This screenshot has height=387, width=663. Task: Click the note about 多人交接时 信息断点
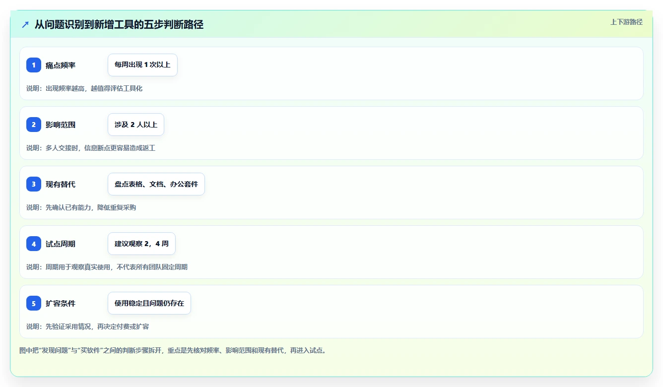(91, 148)
